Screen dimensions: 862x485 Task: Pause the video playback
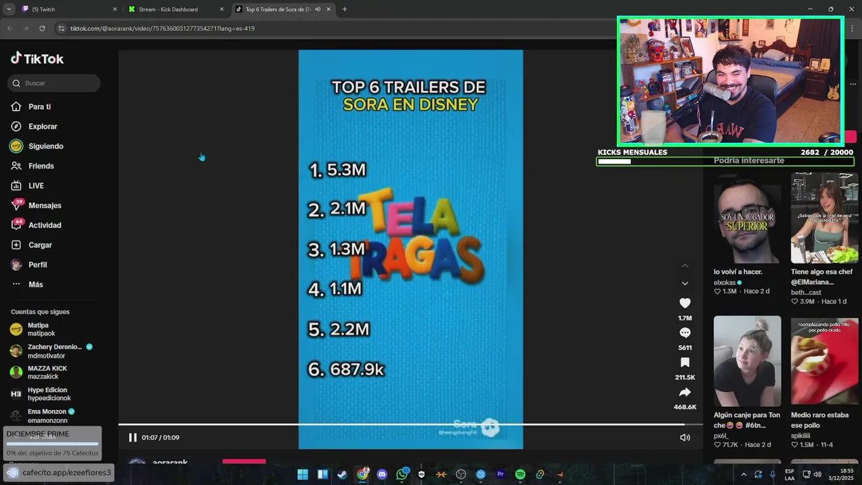click(x=133, y=438)
